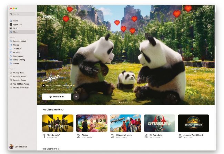224x154 pixels.
Task: Open the MLS section
Action: click(15, 28)
